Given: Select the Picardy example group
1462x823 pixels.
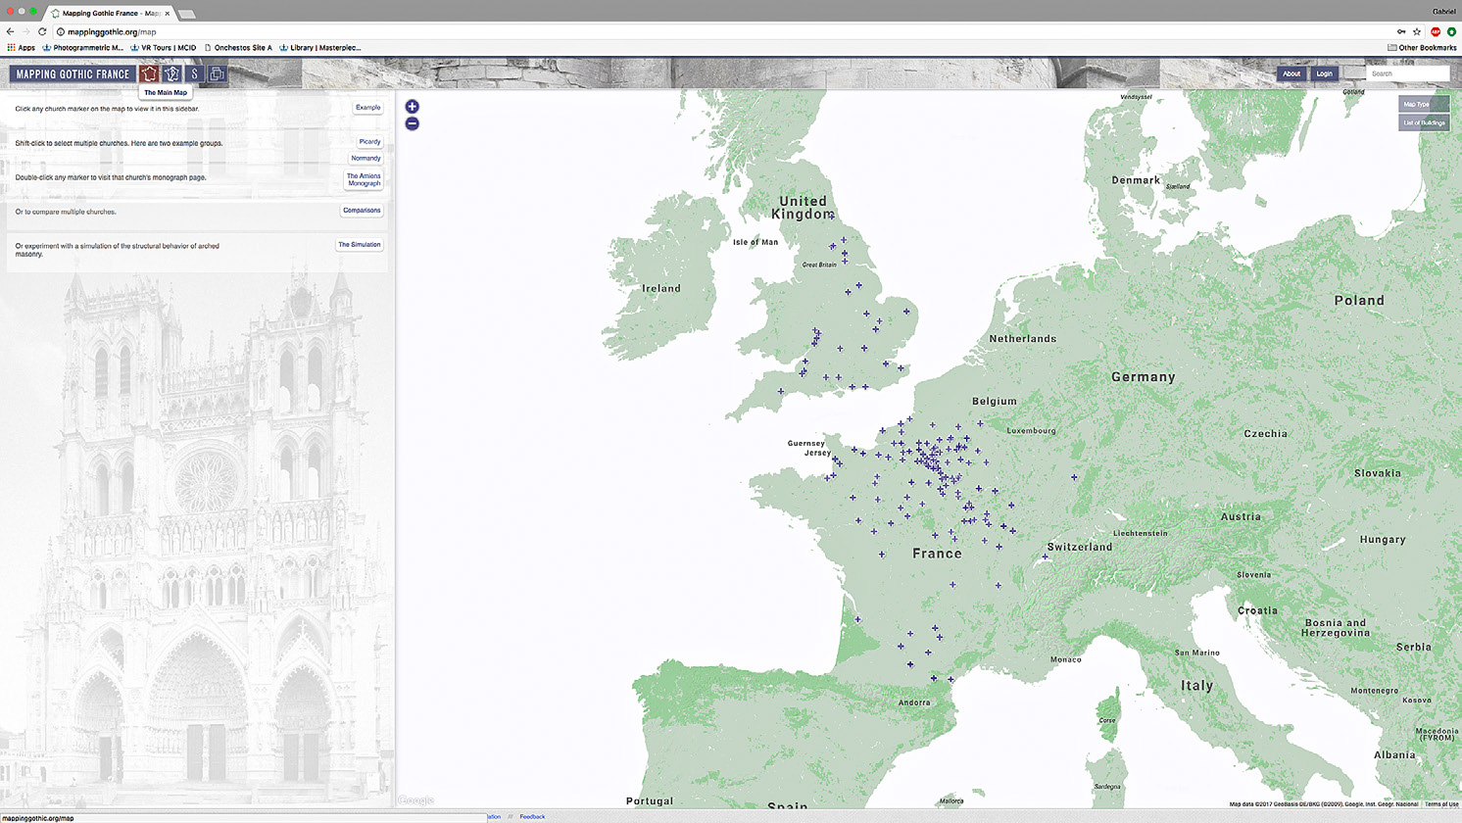Looking at the screenshot, I should pos(369,142).
